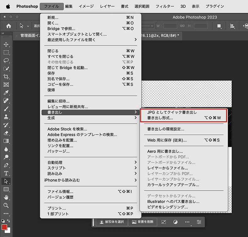This screenshot has width=248, height=237.
Task: Choose 別名で保存... from File menu
Action: (91, 79)
